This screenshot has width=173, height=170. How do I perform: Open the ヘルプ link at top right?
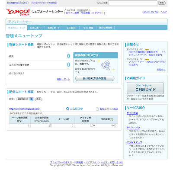163,12
